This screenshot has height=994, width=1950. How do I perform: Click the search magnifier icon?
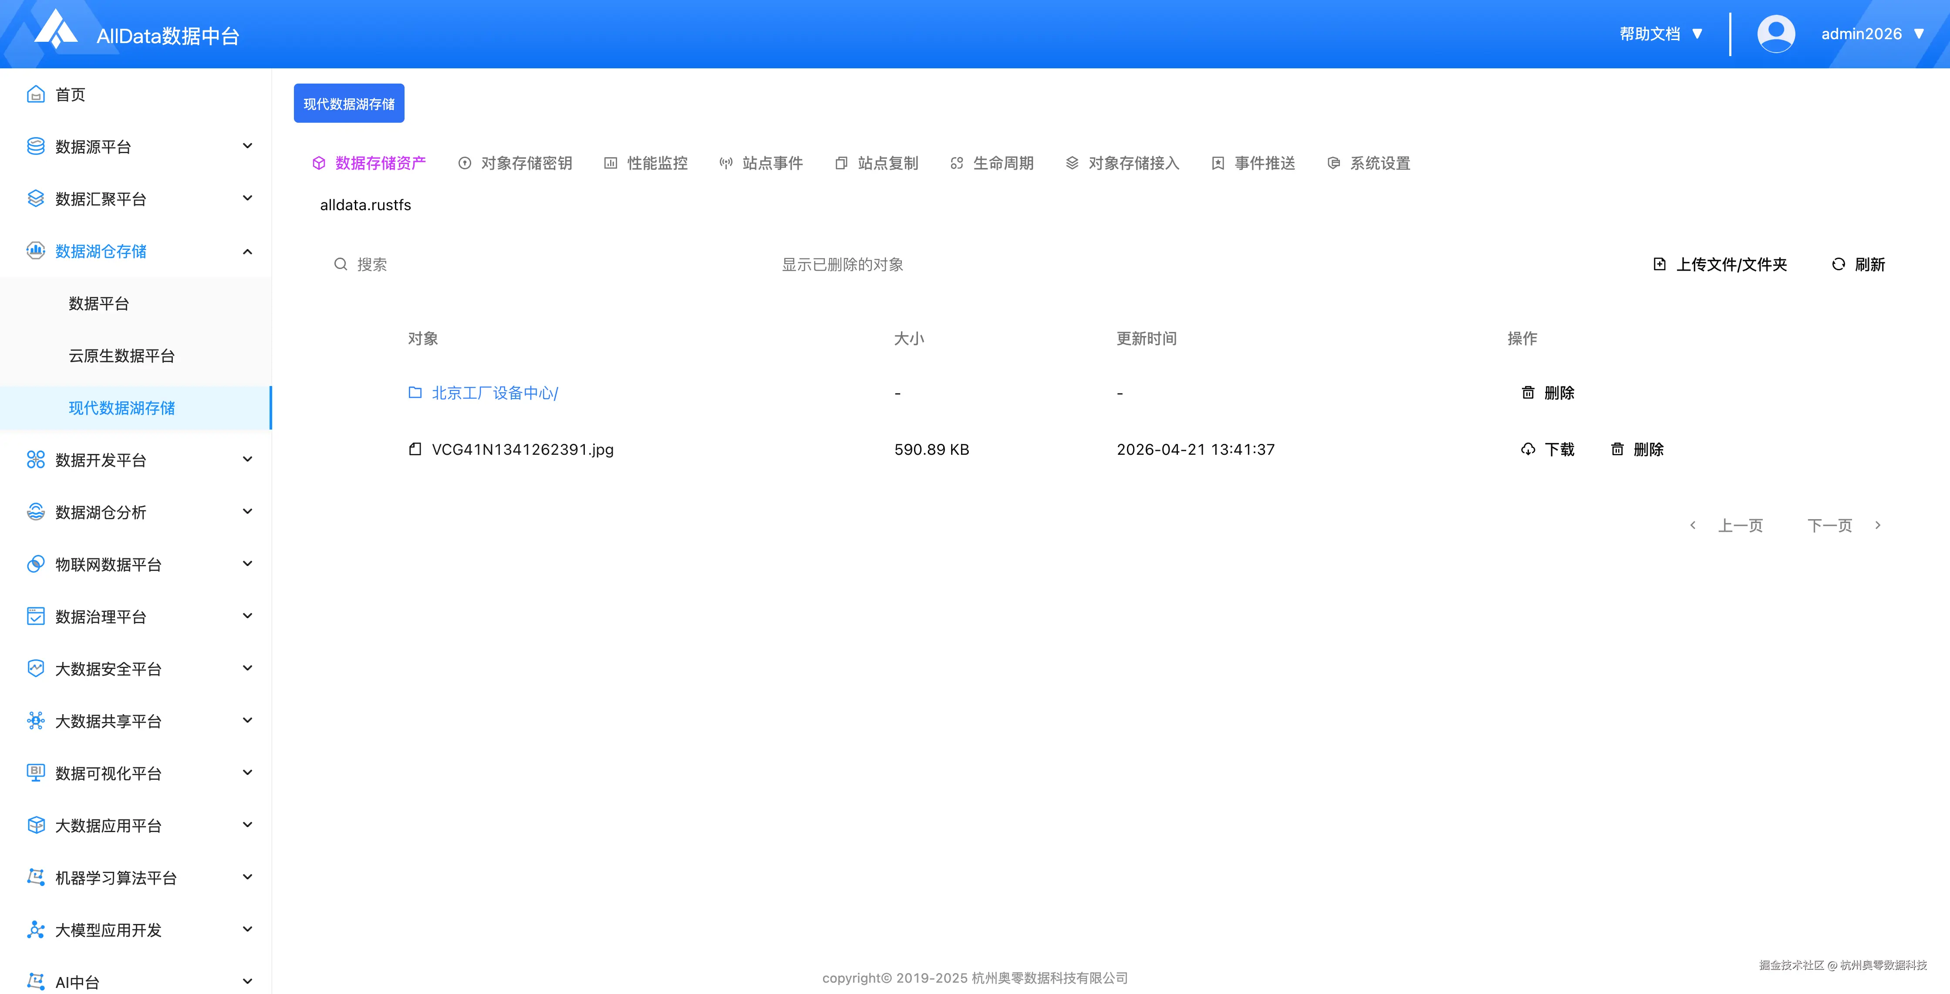[341, 264]
